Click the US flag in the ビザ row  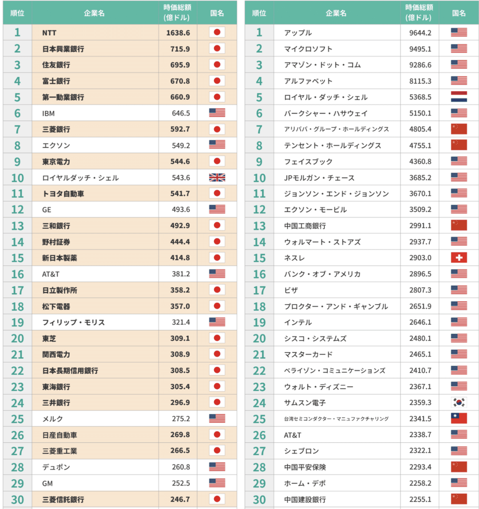coord(459,290)
